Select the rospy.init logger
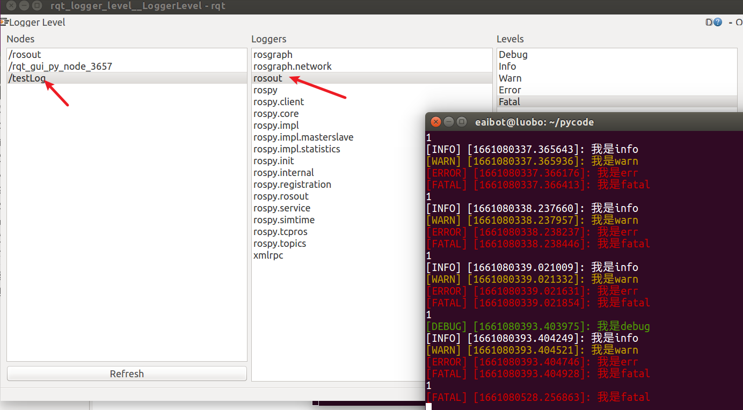The width and height of the screenshot is (743, 410). tap(338, 161)
